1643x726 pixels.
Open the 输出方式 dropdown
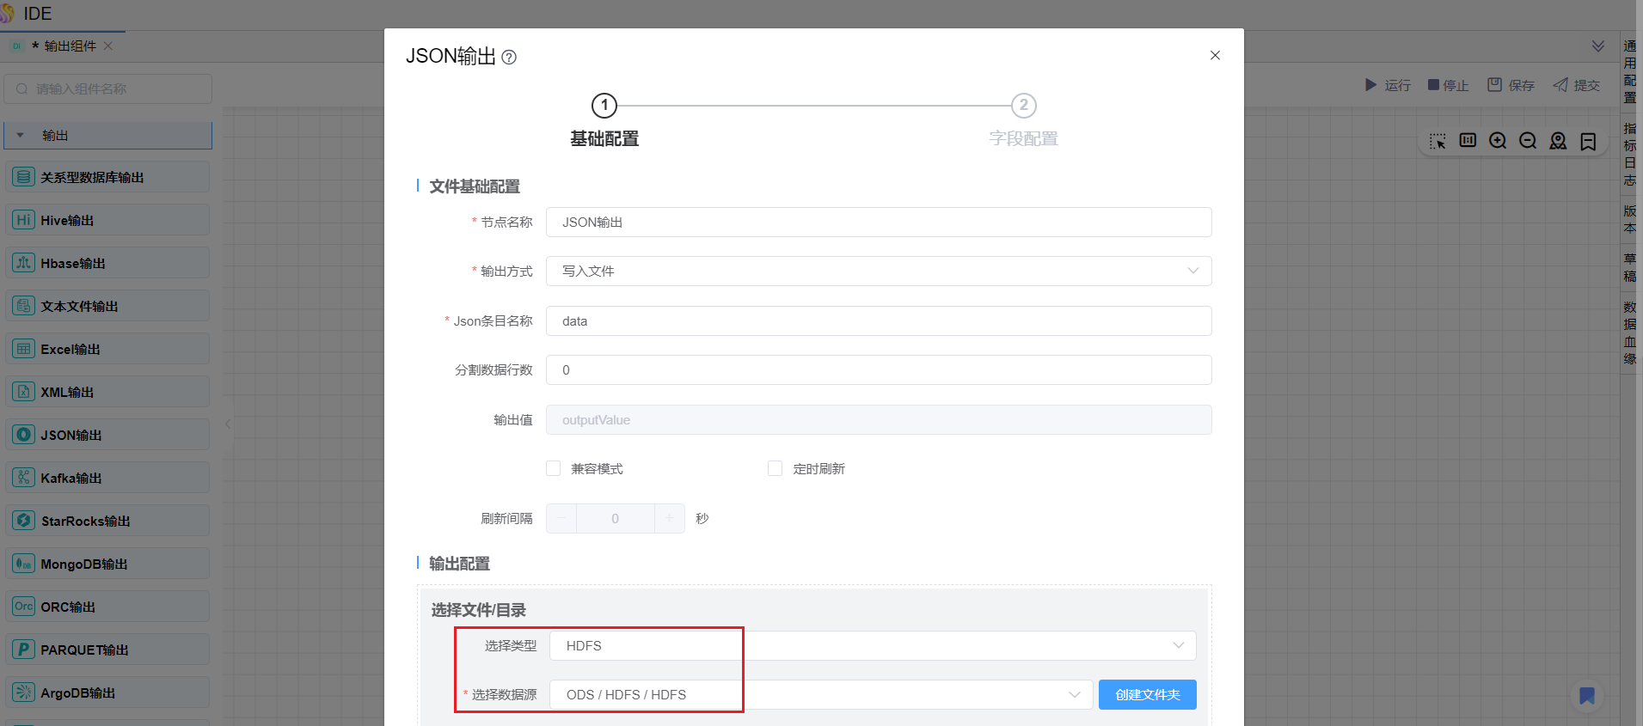pos(878,271)
